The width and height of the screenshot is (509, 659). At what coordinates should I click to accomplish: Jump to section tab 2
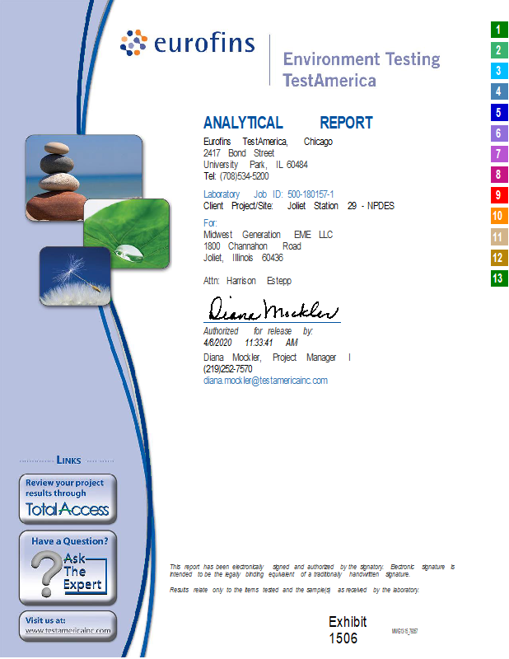click(x=498, y=50)
